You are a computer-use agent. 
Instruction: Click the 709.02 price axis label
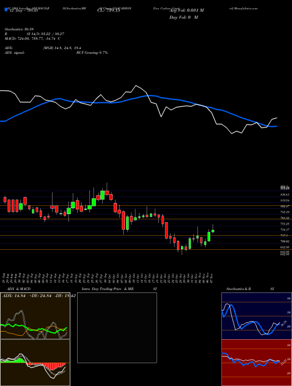[284, 242]
